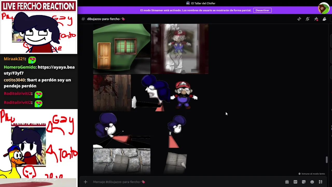332x187 pixels.
Task: Click the Desactivar streamer mode button
Action: click(262, 10)
